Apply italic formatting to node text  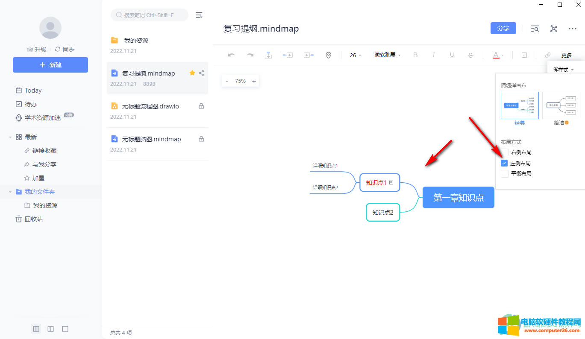pos(434,55)
